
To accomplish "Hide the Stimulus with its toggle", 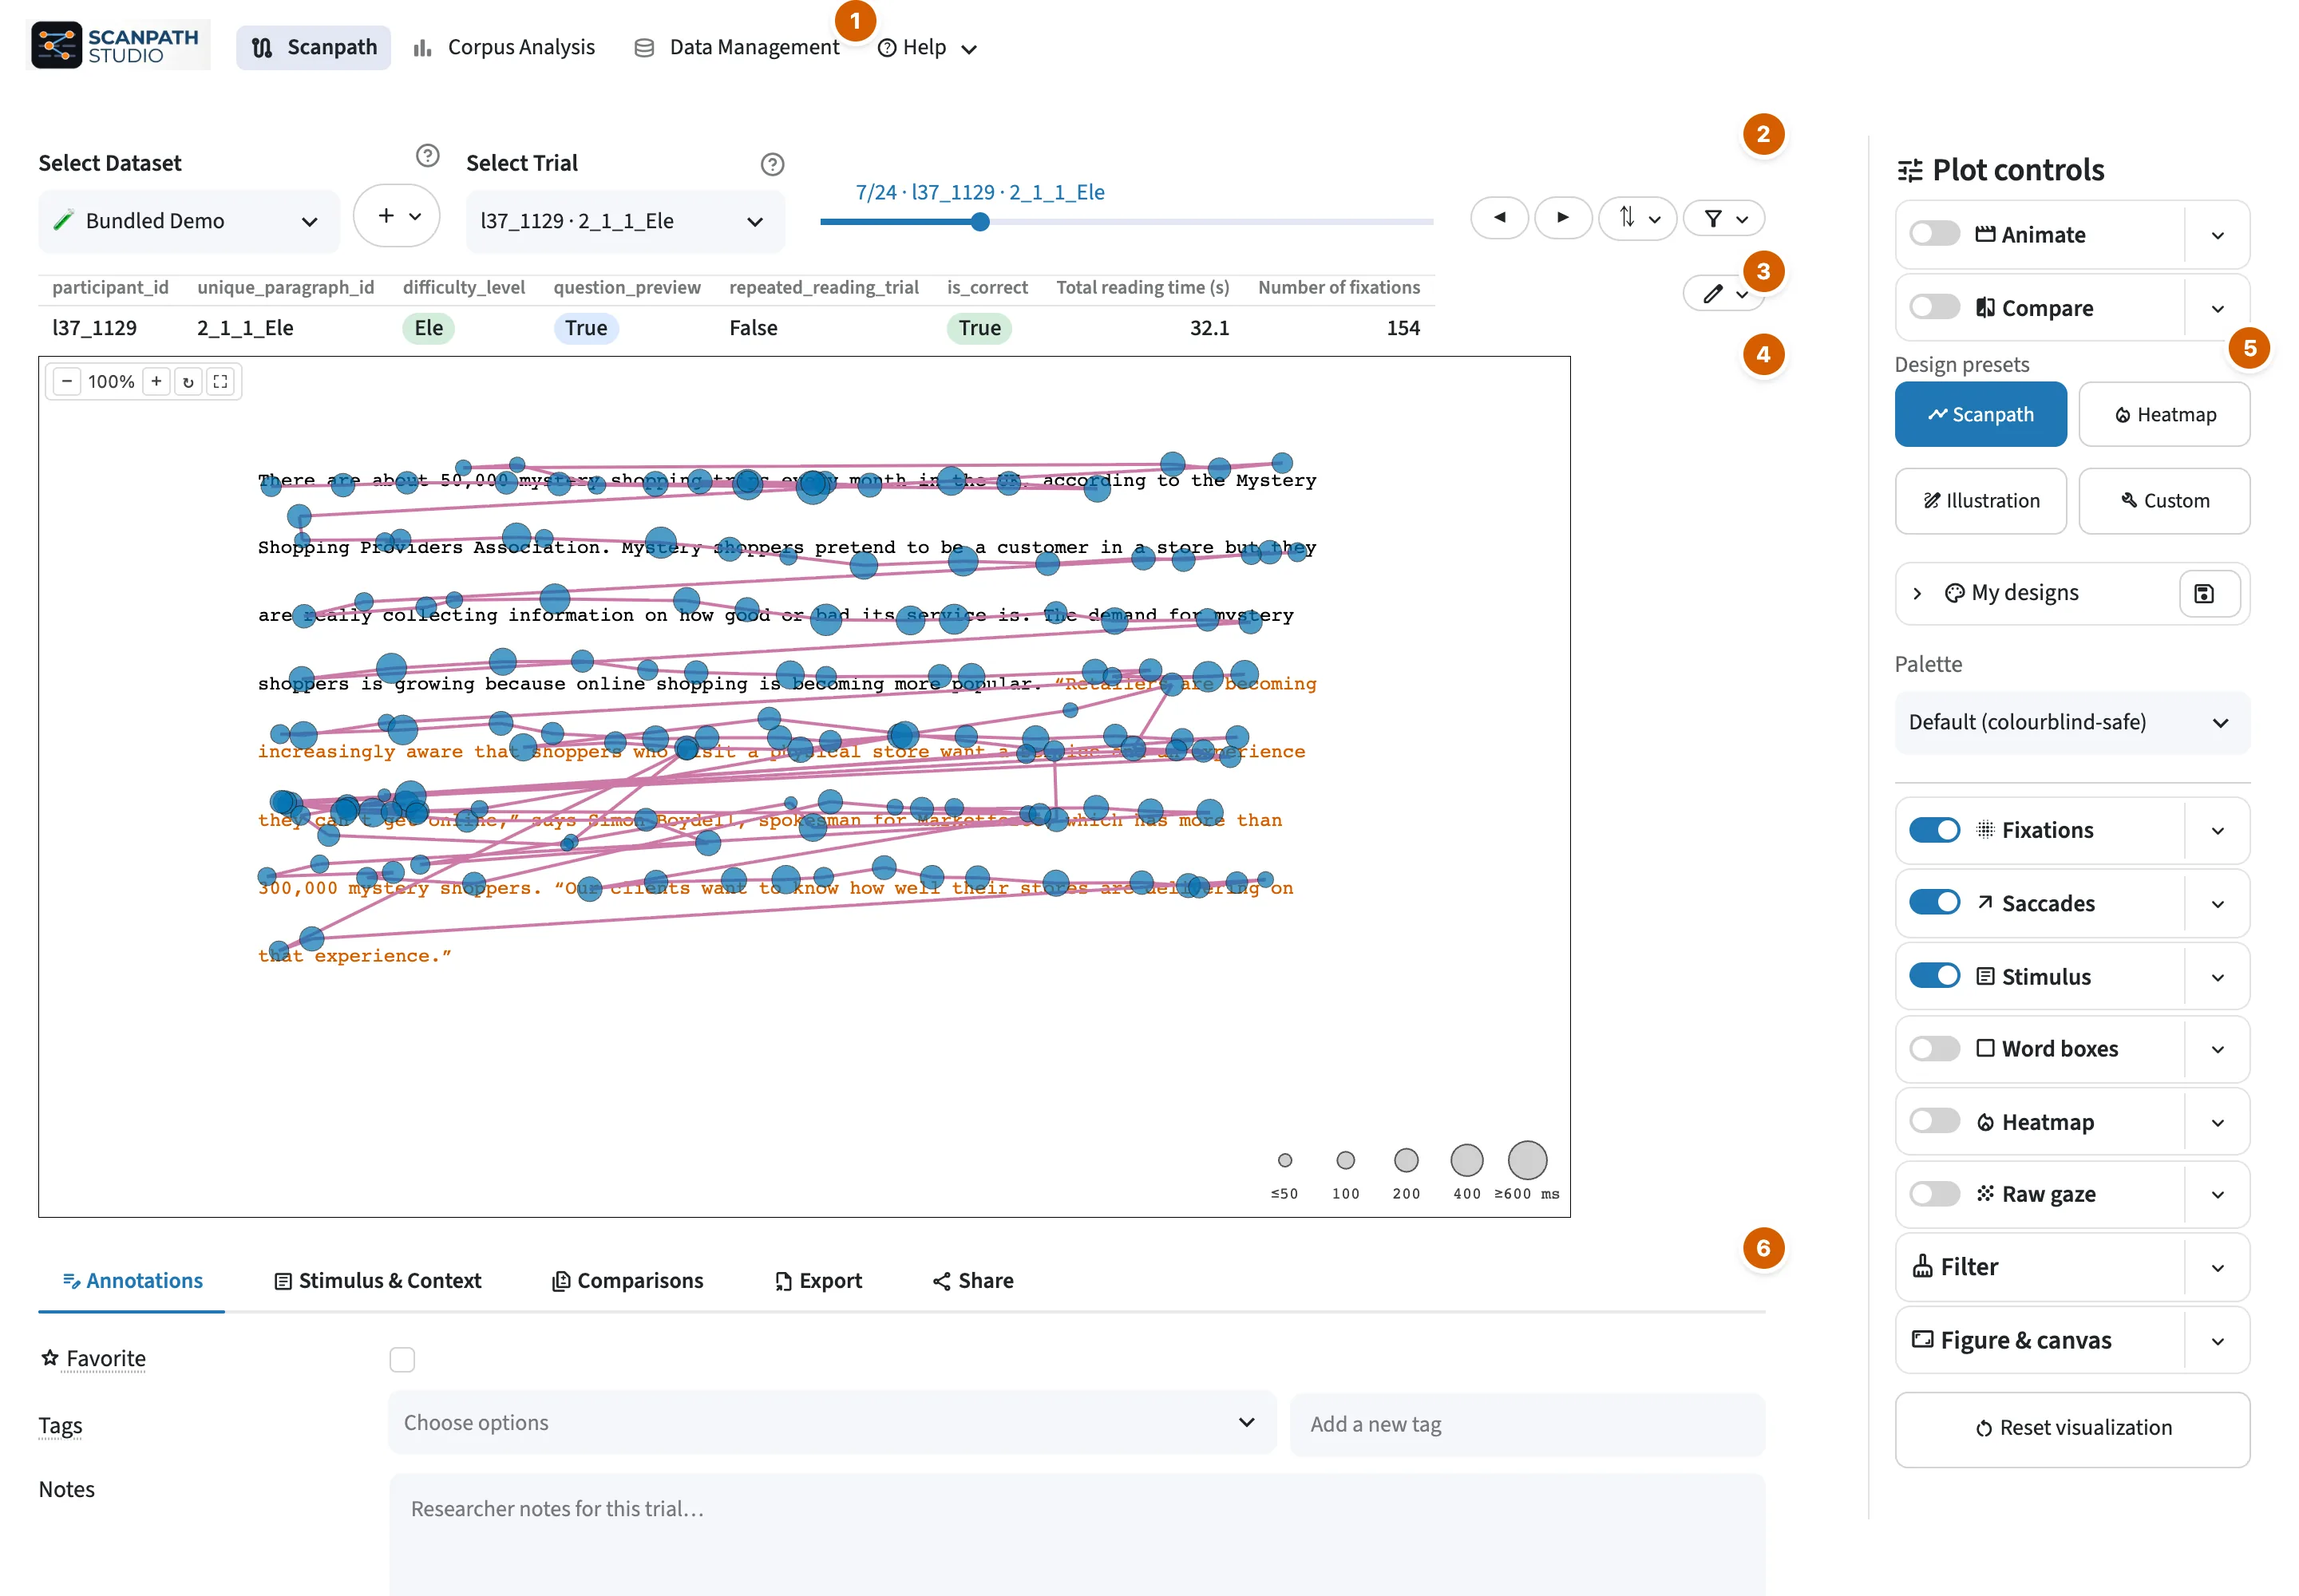I will 1934,976.
